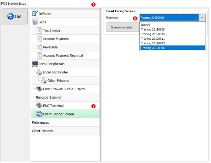Image resolution: width=211 pixels, height=163 pixels.
Task: Choose [None] from the Slideshow list
Action: click(172, 25)
